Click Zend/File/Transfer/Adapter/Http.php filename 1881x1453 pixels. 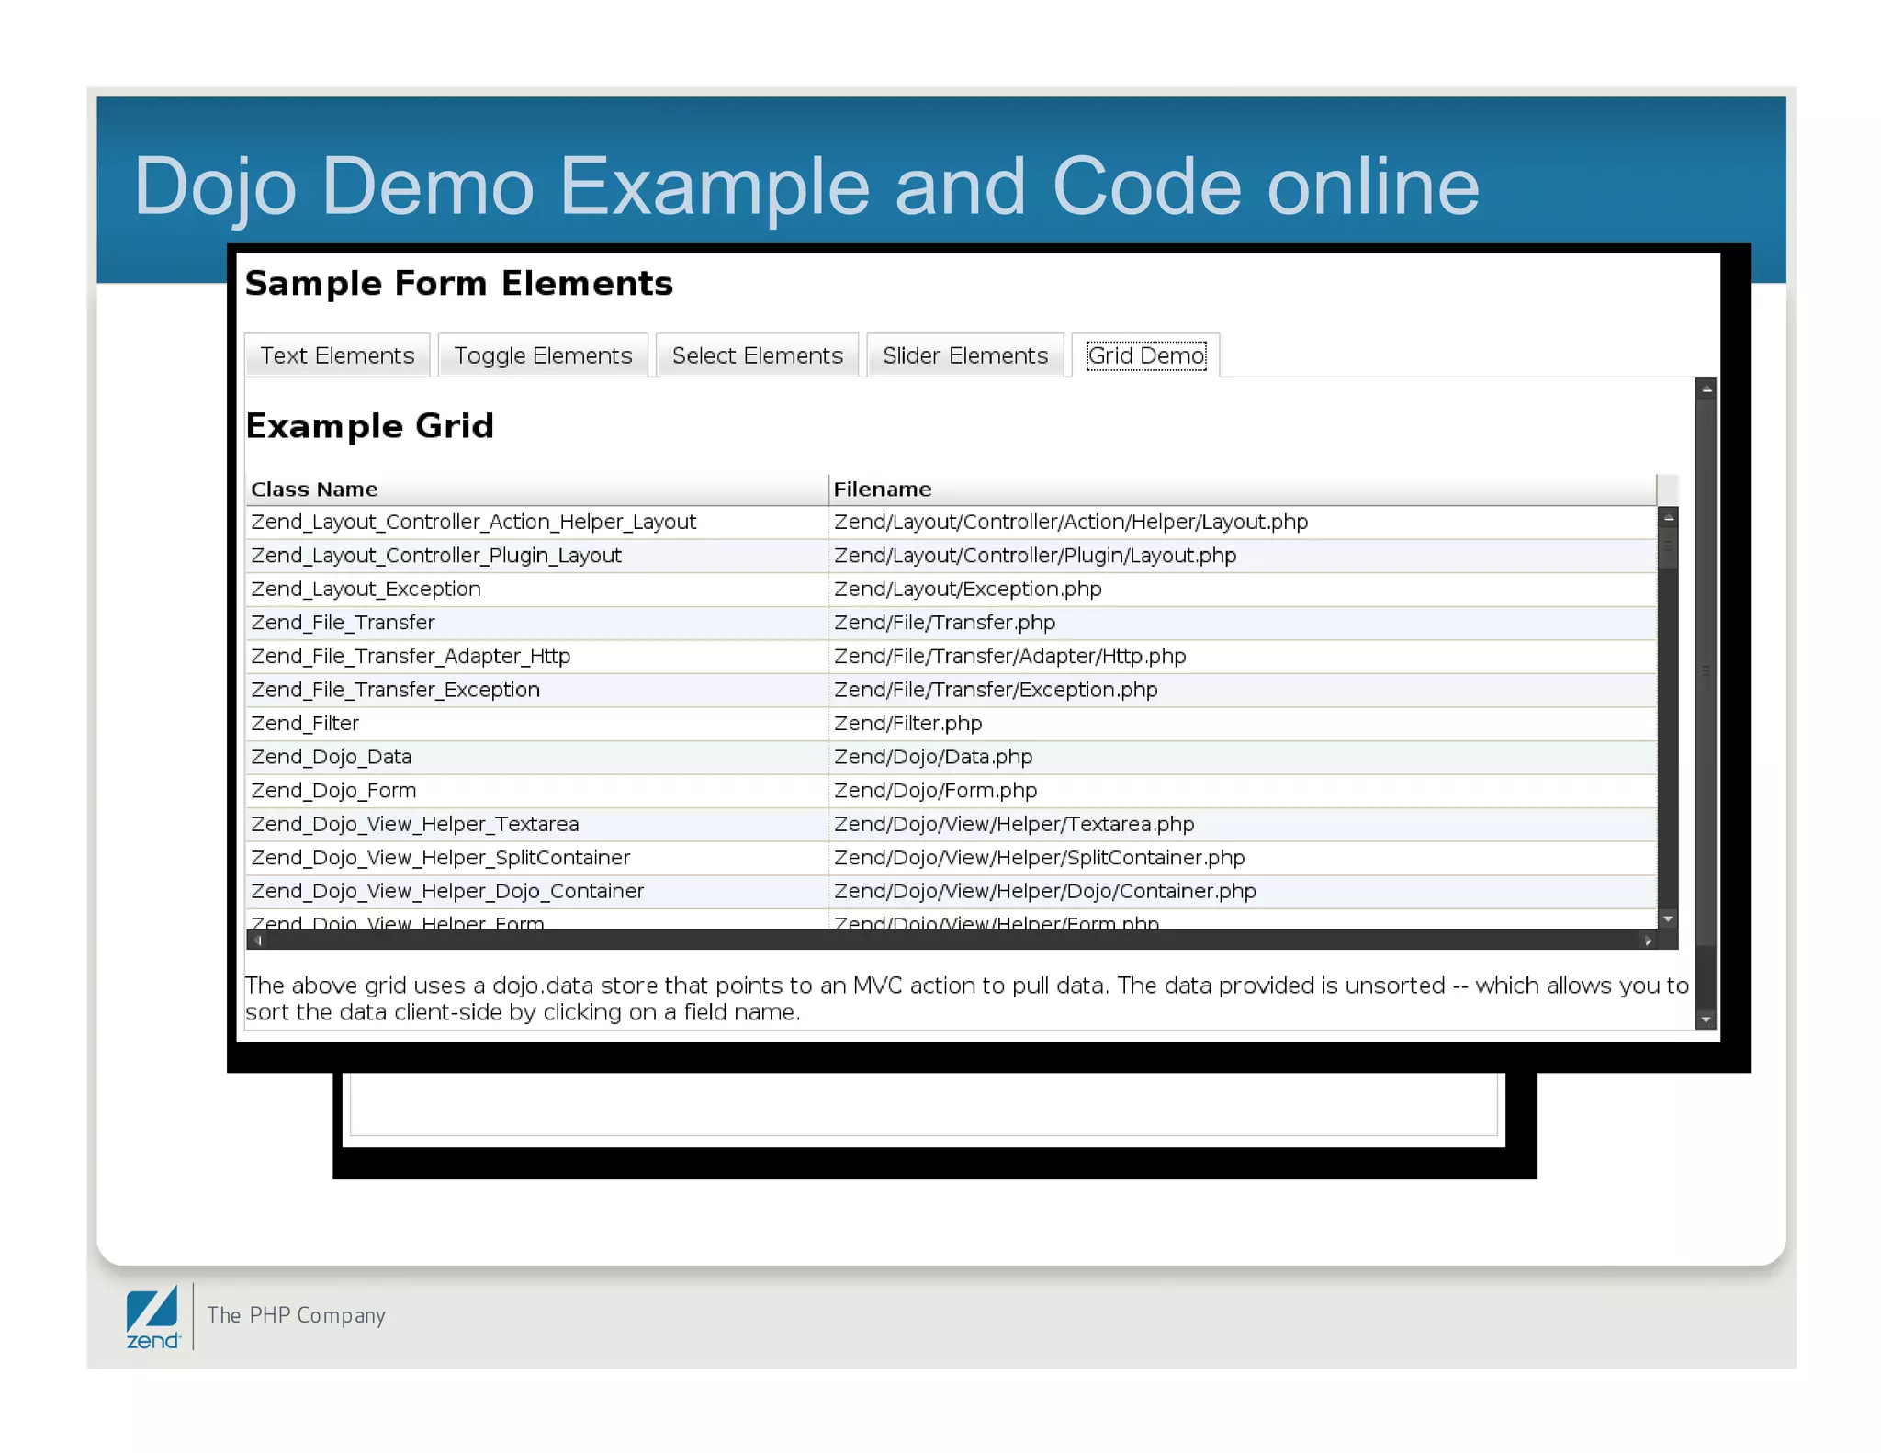coord(1243,656)
